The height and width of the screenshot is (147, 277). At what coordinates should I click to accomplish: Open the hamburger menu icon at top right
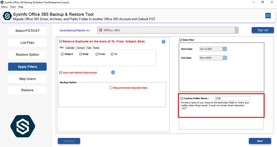(268, 16)
